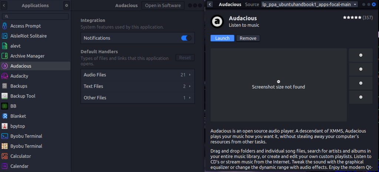
Task: Open the Access Prompt application entry
Action: (35, 26)
